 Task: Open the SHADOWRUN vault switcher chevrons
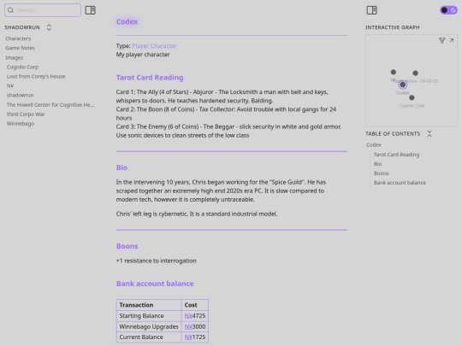pyautogui.click(x=49, y=27)
